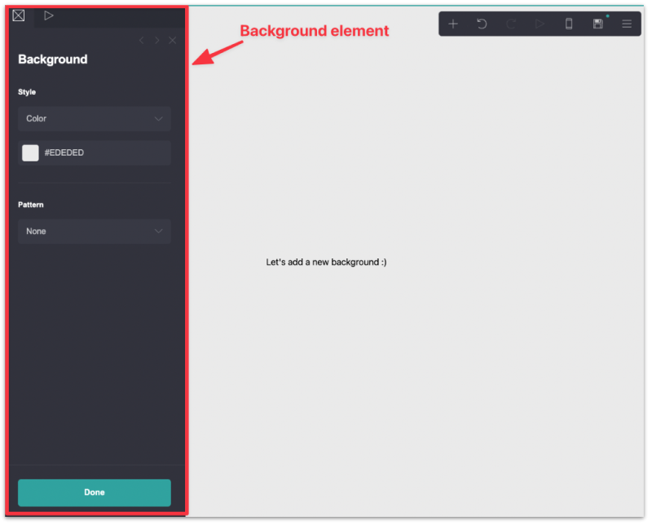The image size is (652, 525).
Task: Click the Redo icon in the toolbar
Action: pyautogui.click(x=511, y=24)
